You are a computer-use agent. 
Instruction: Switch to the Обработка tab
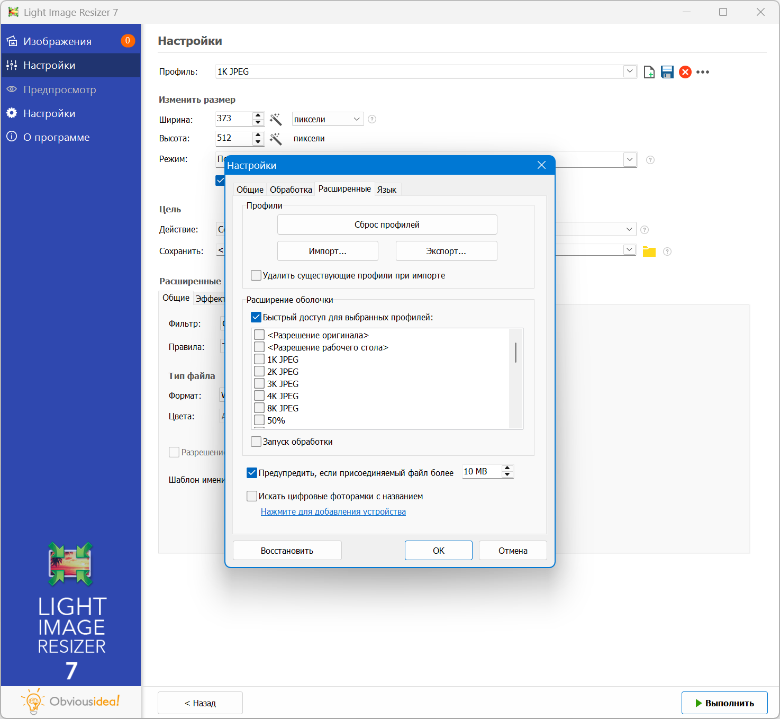click(291, 190)
